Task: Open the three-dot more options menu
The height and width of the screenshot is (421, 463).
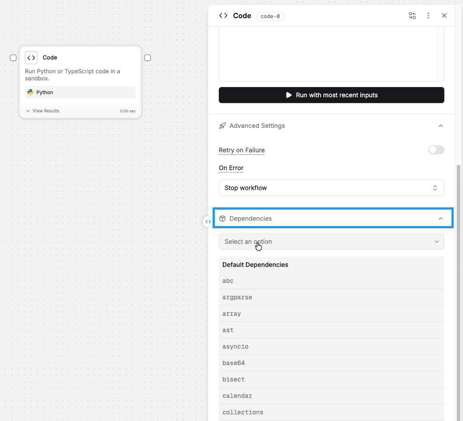Action: (428, 16)
